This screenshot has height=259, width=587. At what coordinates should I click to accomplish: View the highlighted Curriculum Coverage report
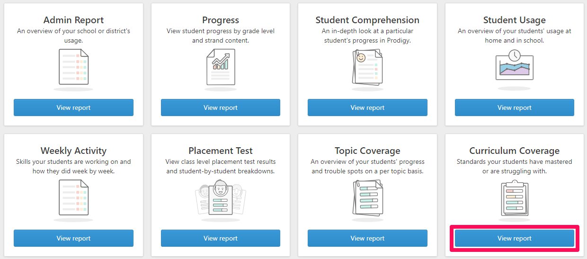[515, 238]
